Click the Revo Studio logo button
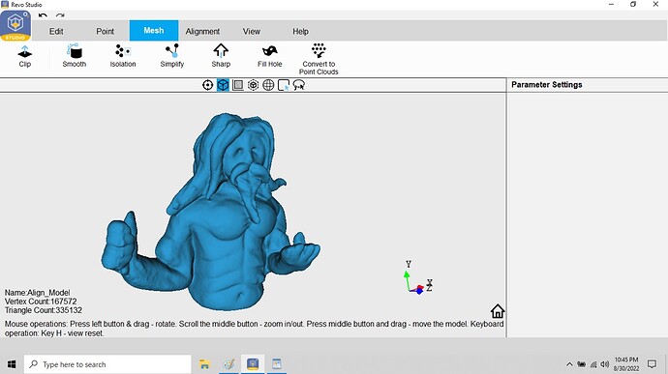This screenshot has width=668, height=374. click(15, 25)
